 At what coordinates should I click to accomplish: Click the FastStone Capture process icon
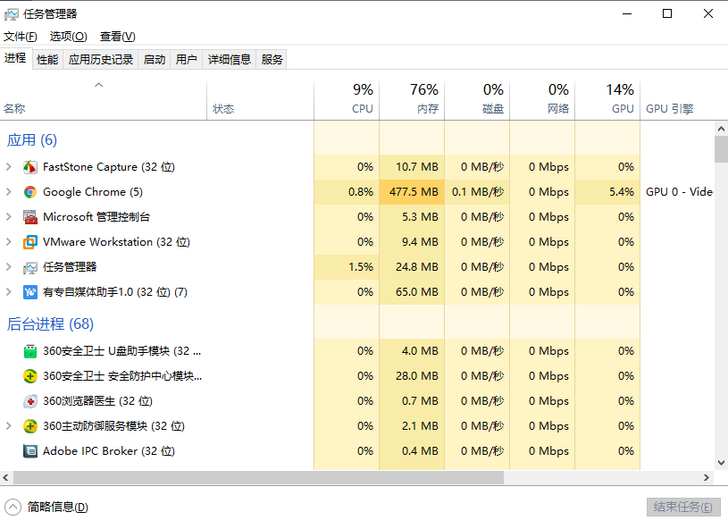(x=30, y=167)
